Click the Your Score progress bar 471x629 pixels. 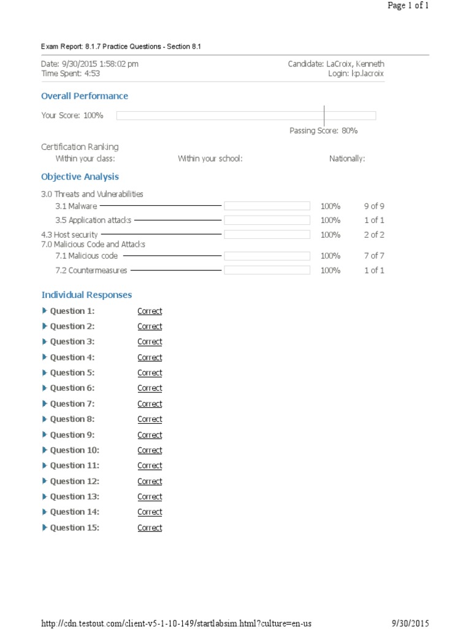pyautogui.click(x=246, y=115)
